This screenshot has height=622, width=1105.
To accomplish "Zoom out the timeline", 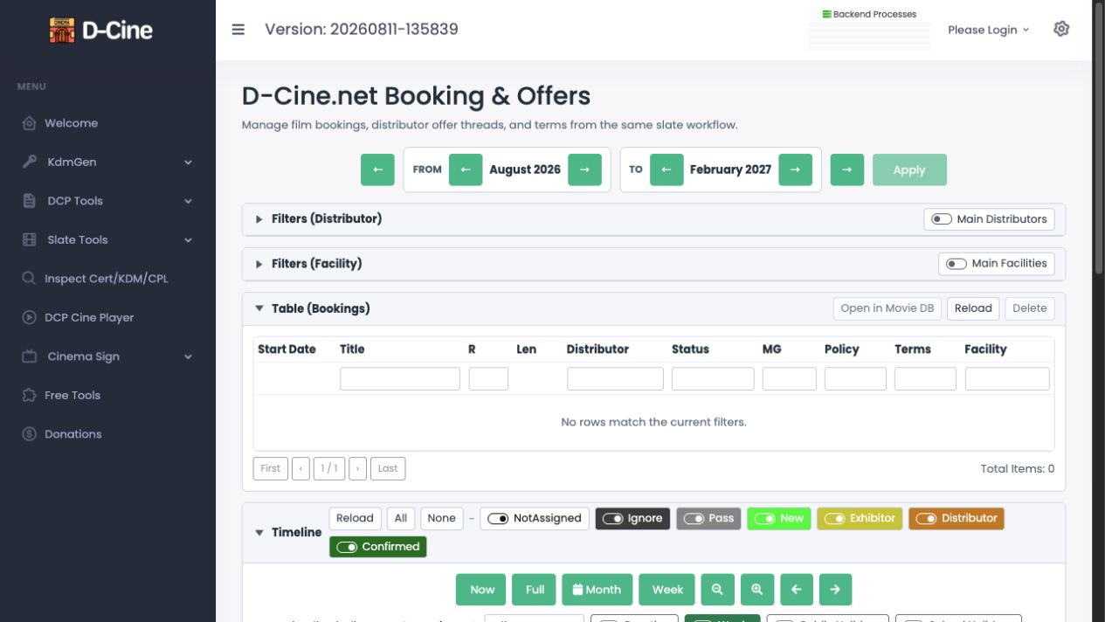I will (x=717, y=590).
